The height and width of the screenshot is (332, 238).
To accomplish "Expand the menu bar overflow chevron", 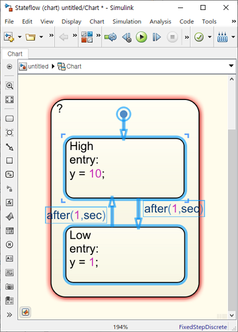I will coord(234,21).
